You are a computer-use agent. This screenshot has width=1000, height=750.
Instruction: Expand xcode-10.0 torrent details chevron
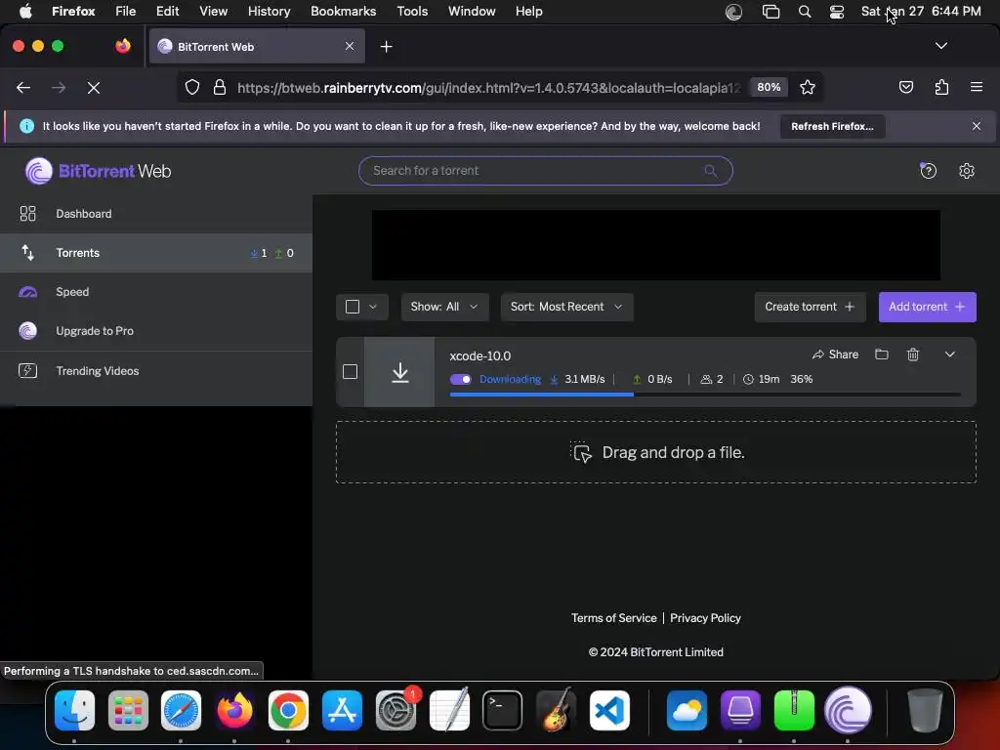pos(949,354)
